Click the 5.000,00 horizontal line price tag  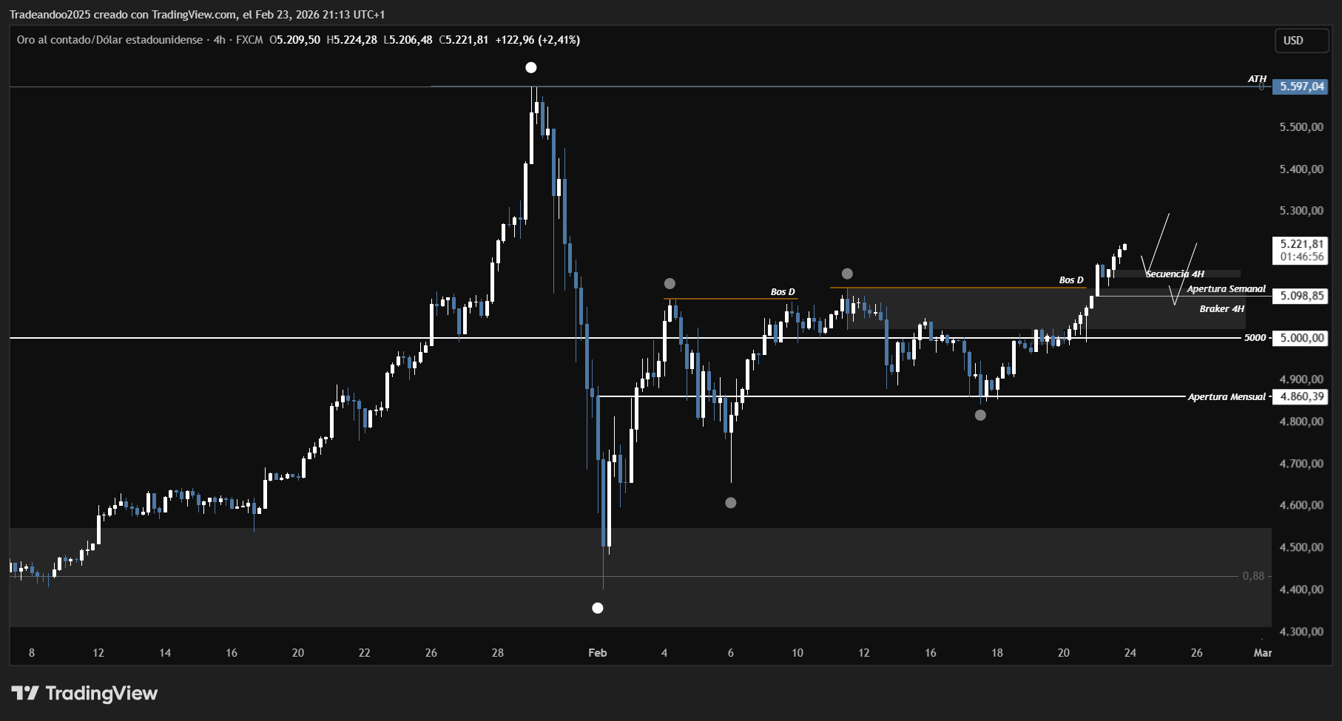[x=1302, y=338]
